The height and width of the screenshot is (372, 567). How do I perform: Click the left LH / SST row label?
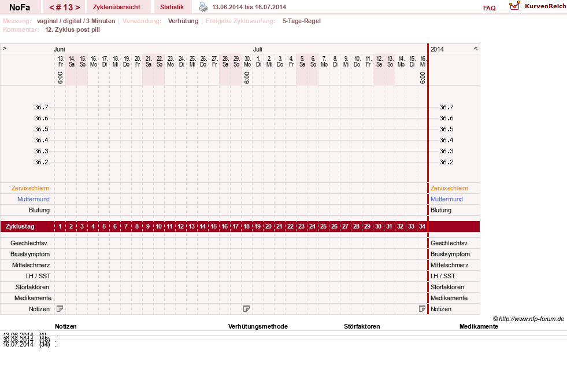click(38, 276)
